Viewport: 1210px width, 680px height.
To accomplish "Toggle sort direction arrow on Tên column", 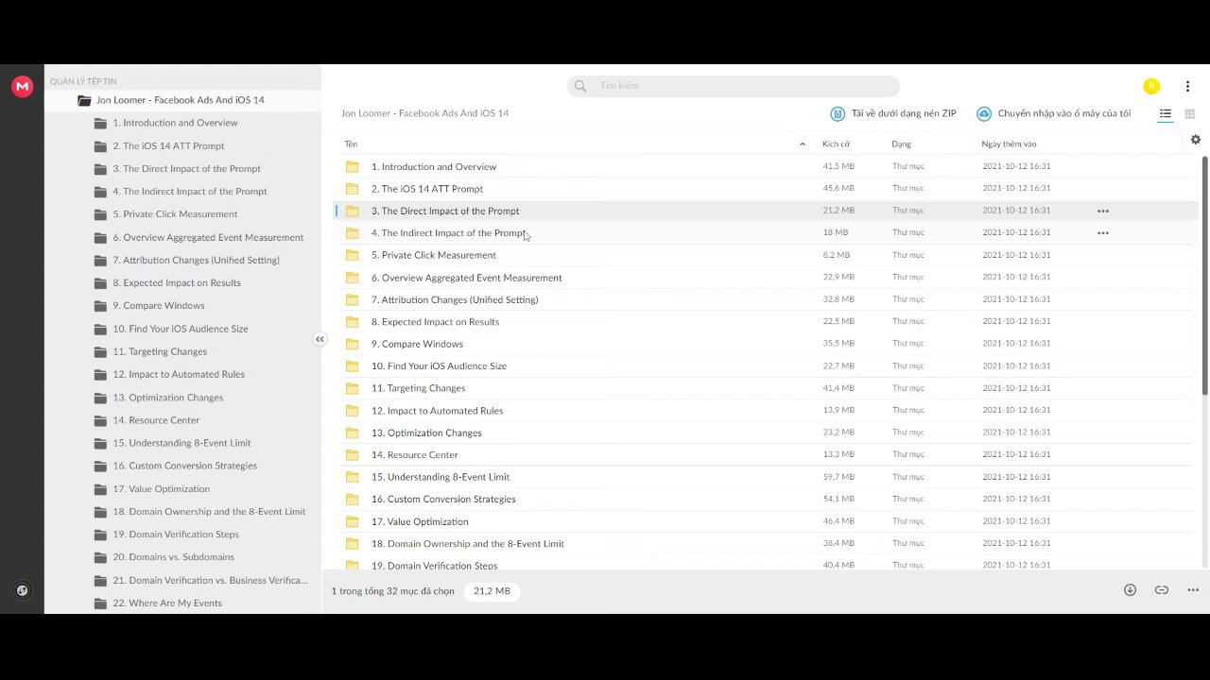I will 803,144.
